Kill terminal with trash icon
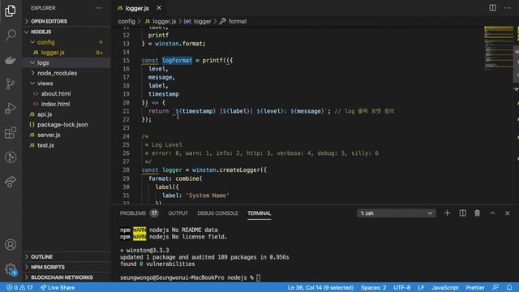This screenshot has height=292, width=519. coord(477,213)
